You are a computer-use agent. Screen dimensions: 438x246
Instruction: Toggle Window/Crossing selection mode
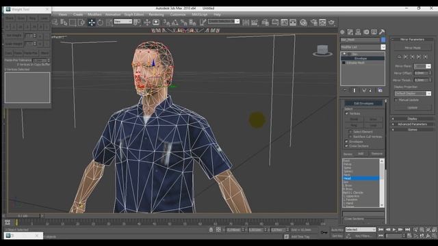coord(81,23)
